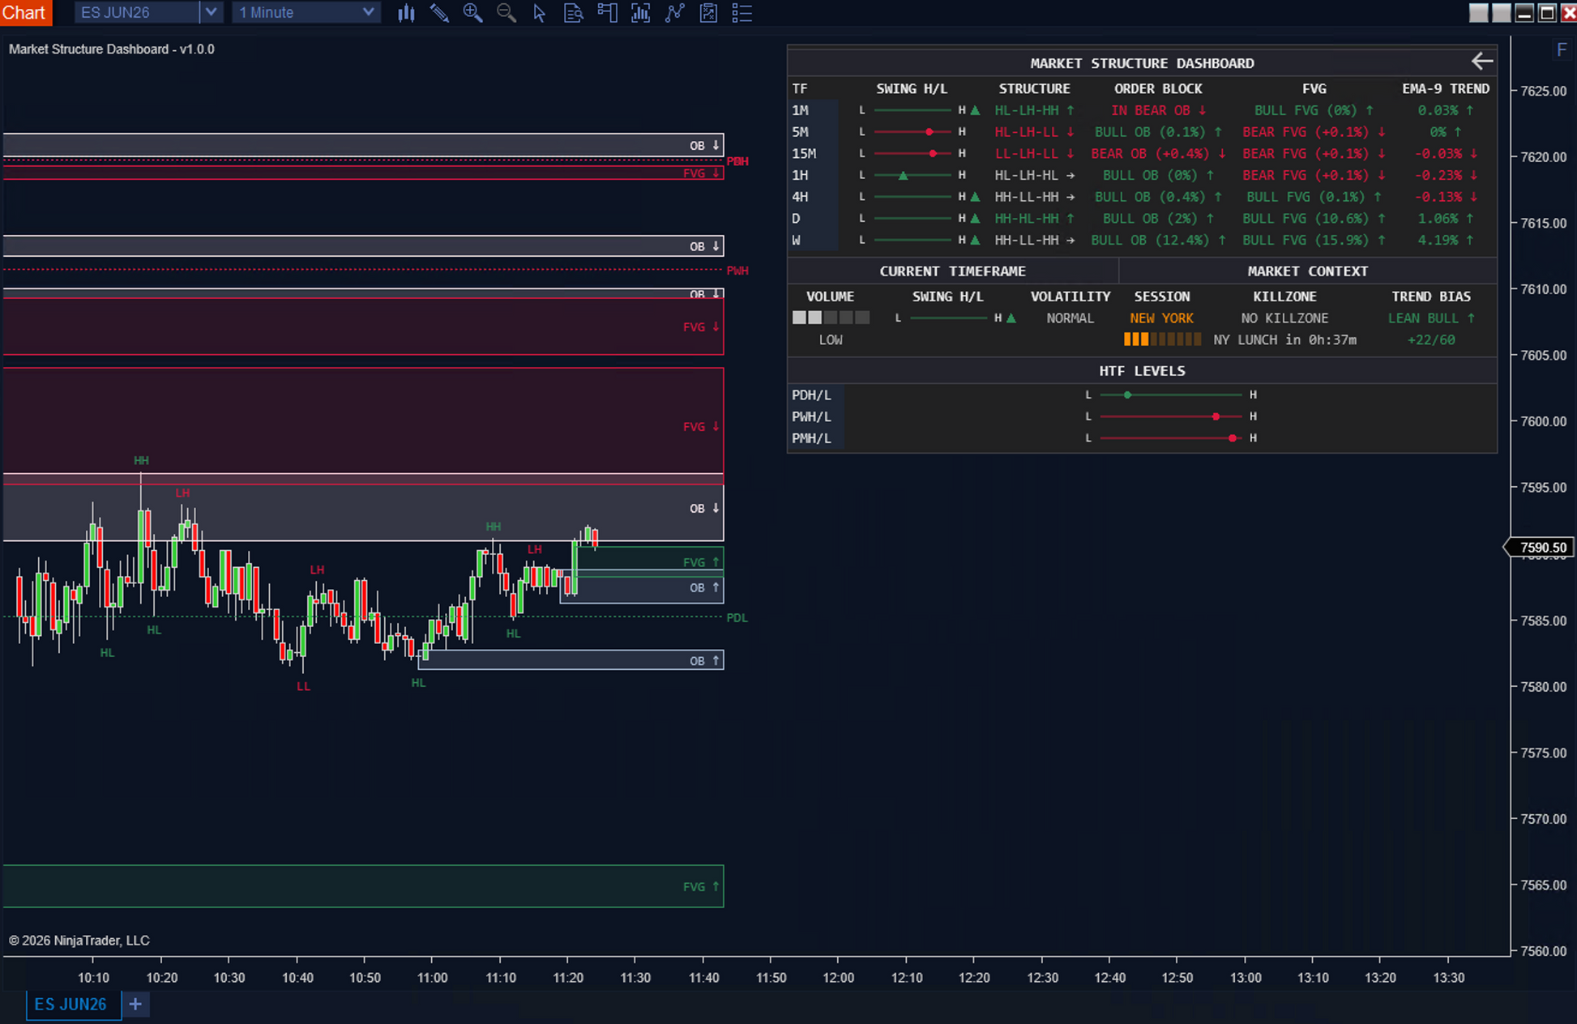Select the zoom out magnifier tool
Image resolution: width=1577 pixels, height=1024 pixels.
coord(506,13)
